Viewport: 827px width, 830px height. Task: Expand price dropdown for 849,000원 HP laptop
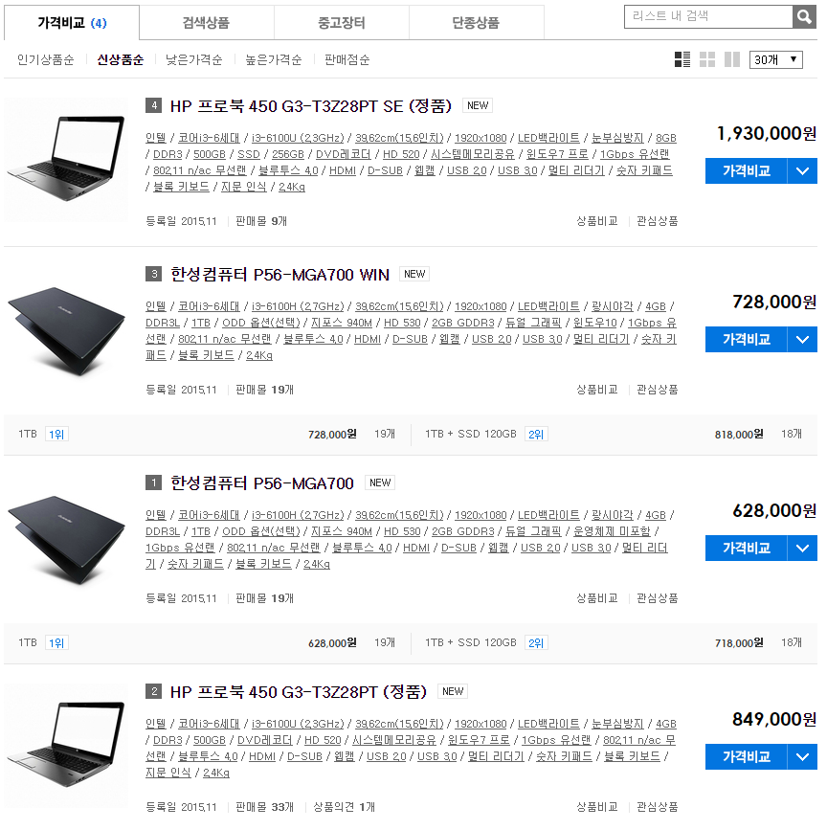pos(802,757)
